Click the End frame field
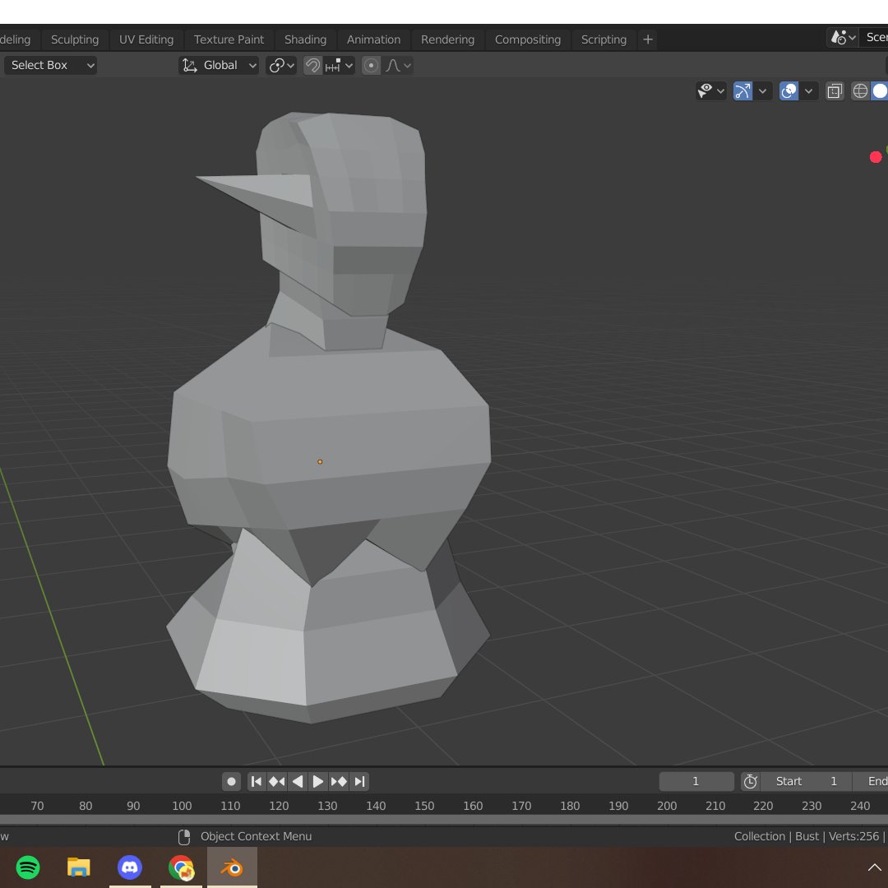This screenshot has height=888, width=888. pos(871,782)
